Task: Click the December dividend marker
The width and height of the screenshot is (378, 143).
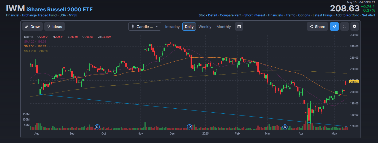Action: tap(189, 127)
